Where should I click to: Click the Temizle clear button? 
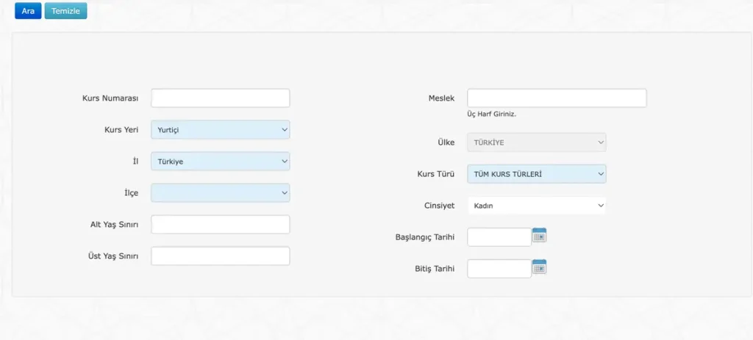point(65,11)
